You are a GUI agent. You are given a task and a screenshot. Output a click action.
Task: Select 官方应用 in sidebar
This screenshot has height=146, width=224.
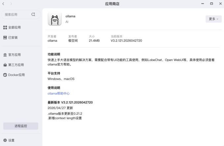tap(14, 55)
